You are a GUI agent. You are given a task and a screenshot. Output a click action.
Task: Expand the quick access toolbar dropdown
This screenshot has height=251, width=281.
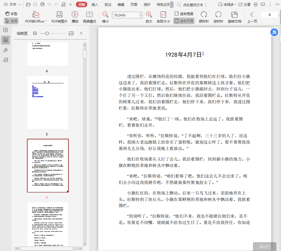coord(70,4)
